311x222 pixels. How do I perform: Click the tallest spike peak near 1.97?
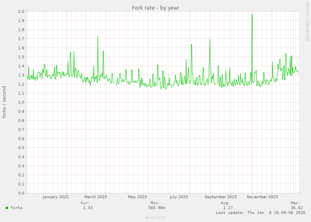252,15
